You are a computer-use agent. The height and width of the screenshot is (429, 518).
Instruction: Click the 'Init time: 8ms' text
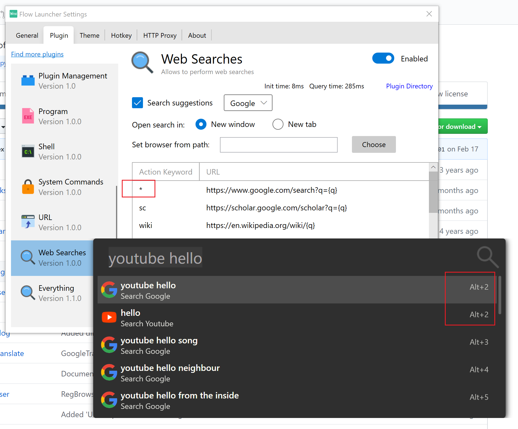coord(284,86)
